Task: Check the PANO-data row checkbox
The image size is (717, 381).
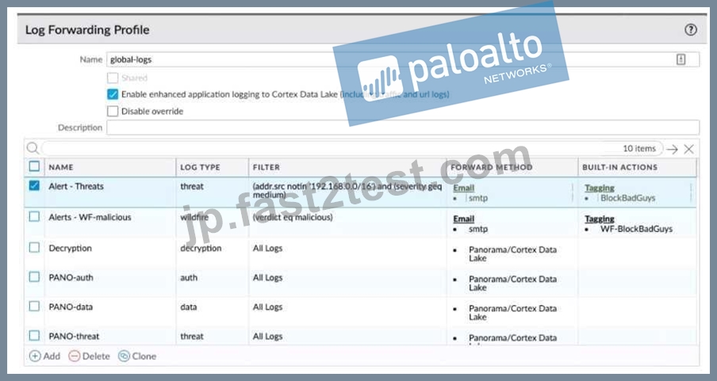Action: click(x=34, y=306)
